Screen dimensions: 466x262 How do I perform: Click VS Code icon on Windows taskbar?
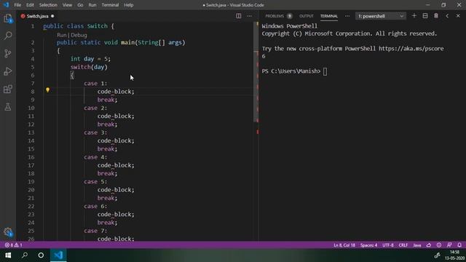click(58, 255)
